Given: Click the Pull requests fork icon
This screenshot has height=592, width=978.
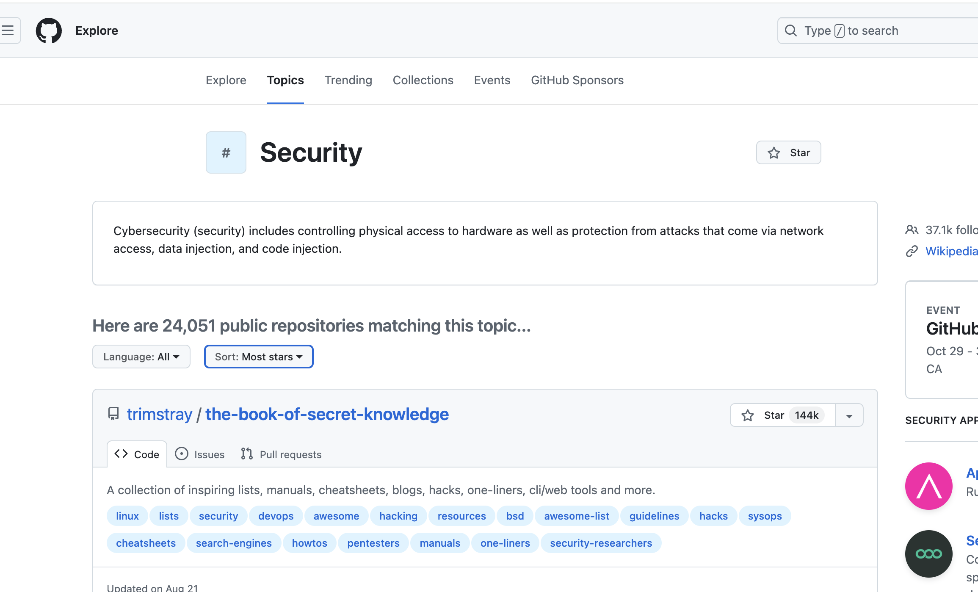Looking at the screenshot, I should pyautogui.click(x=247, y=454).
